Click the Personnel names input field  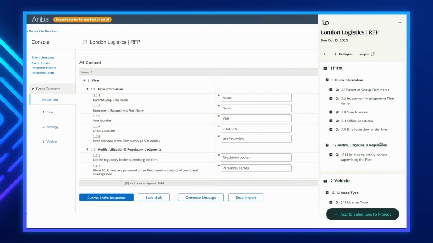[256, 168]
